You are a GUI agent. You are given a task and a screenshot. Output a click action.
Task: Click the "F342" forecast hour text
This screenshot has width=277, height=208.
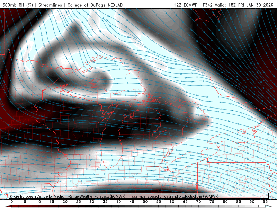(x=207, y=5)
